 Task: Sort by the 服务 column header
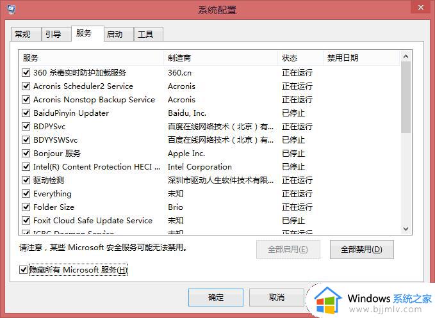(x=92, y=58)
